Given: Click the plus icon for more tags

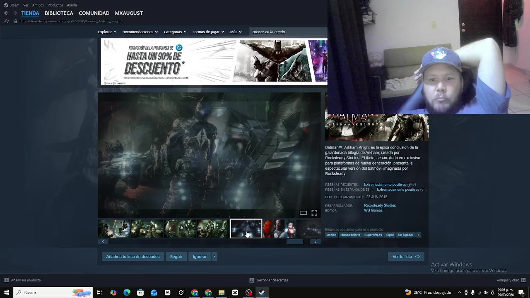Looking at the screenshot, I should coord(418,235).
